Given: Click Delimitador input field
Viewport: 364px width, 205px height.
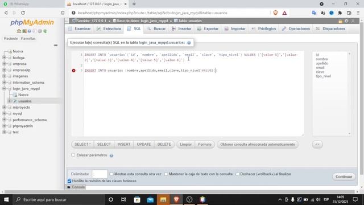Looking at the screenshot, I should click(x=100, y=174).
